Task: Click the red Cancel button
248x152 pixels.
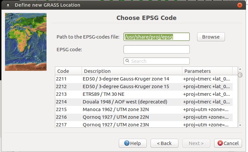Action: (x=228, y=143)
